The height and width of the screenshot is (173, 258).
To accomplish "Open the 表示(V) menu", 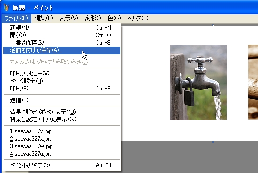I will point(68,18).
